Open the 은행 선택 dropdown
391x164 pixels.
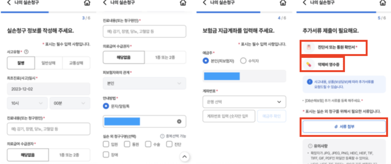coord(244,102)
